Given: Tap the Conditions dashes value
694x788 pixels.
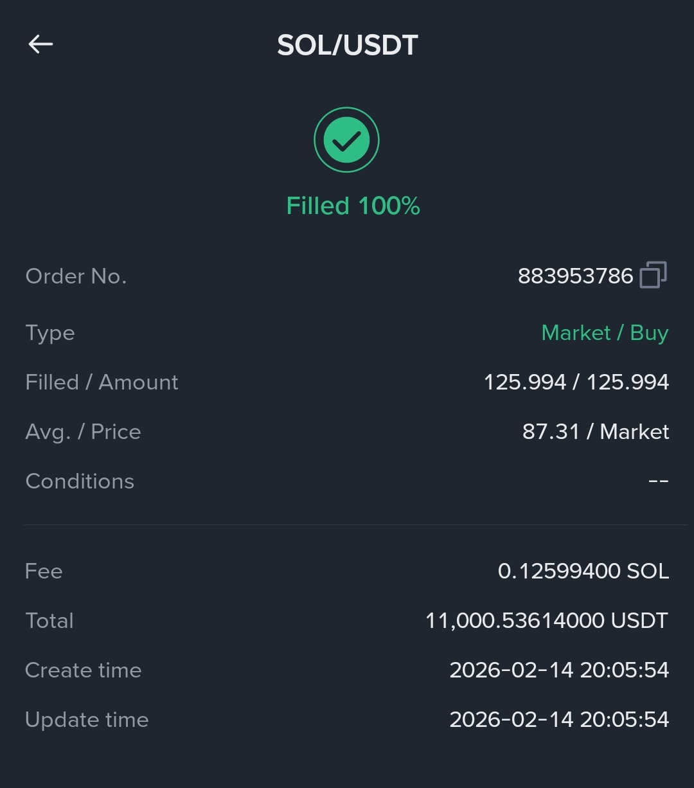Looking at the screenshot, I should pyautogui.click(x=659, y=481).
